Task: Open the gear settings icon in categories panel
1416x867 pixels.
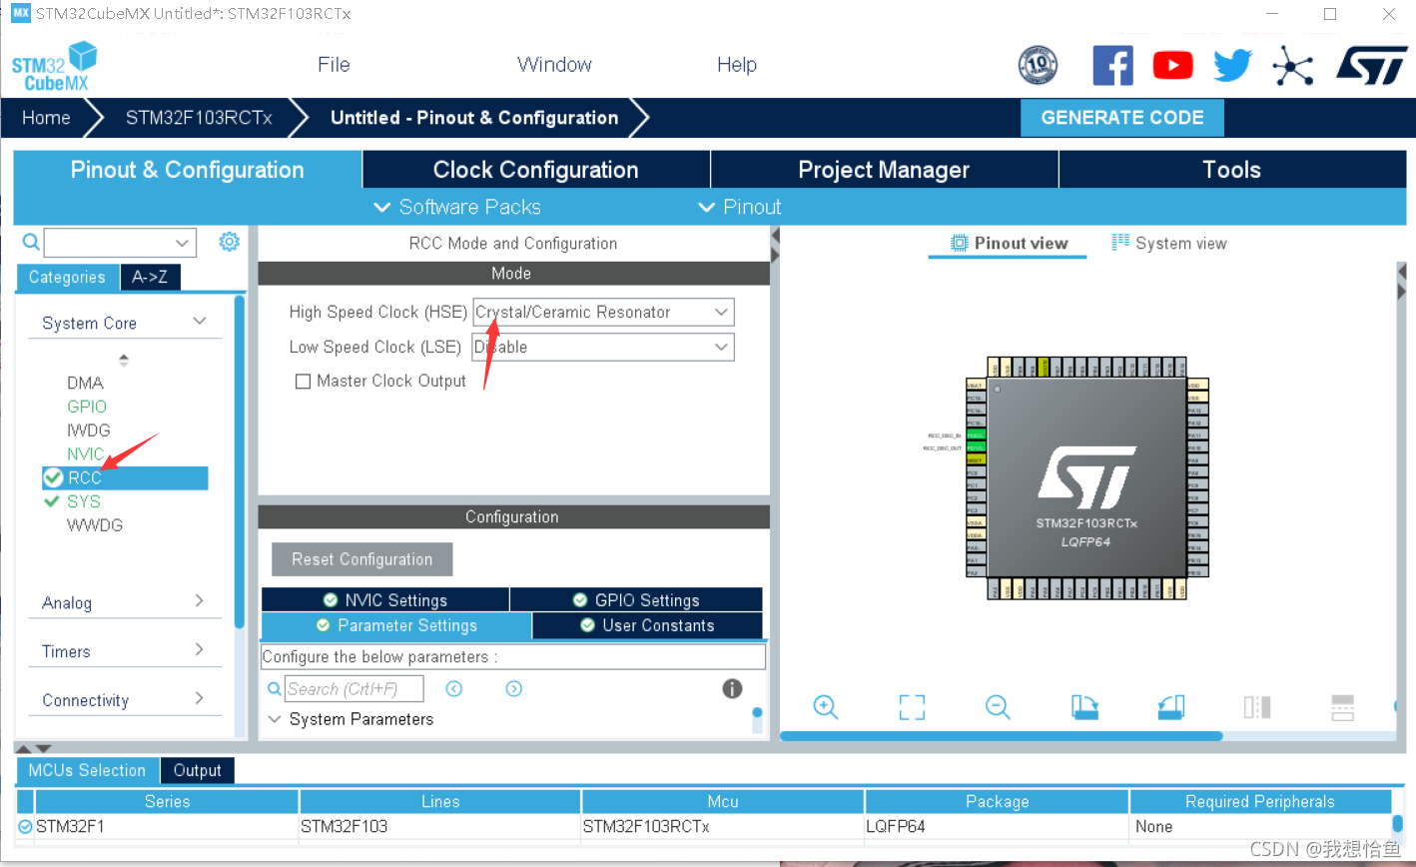Action: tap(230, 242)
